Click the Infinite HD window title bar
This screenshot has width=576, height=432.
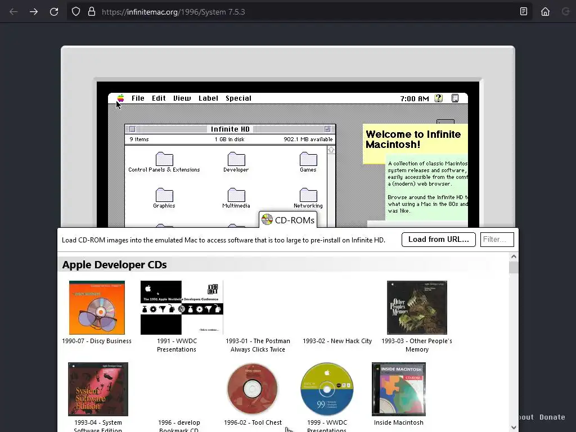click(230, 129)
